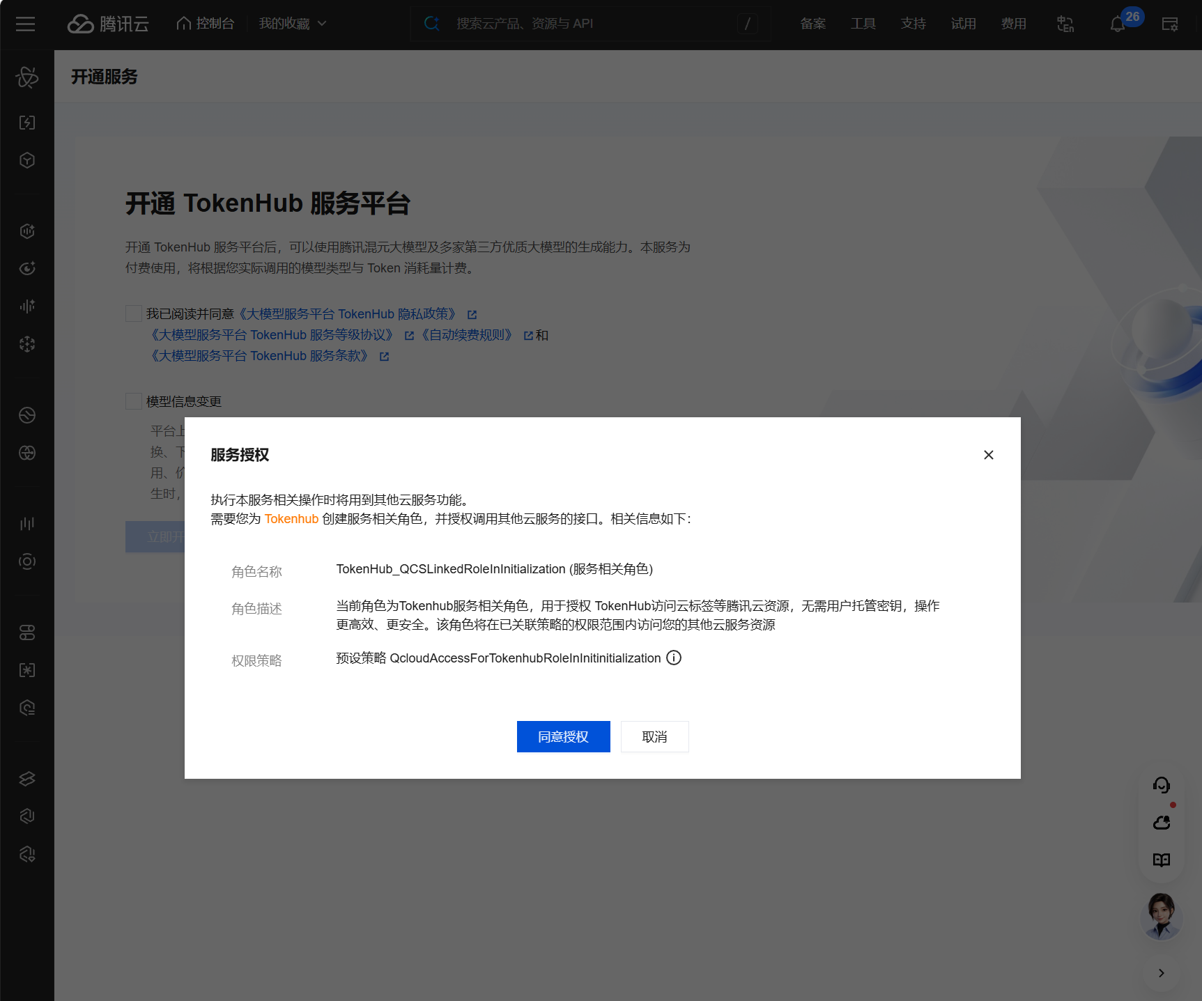Switch language with the 中/En icon
The height and width of the screenshot is (1001, 1202).
tap(1065, 24)
